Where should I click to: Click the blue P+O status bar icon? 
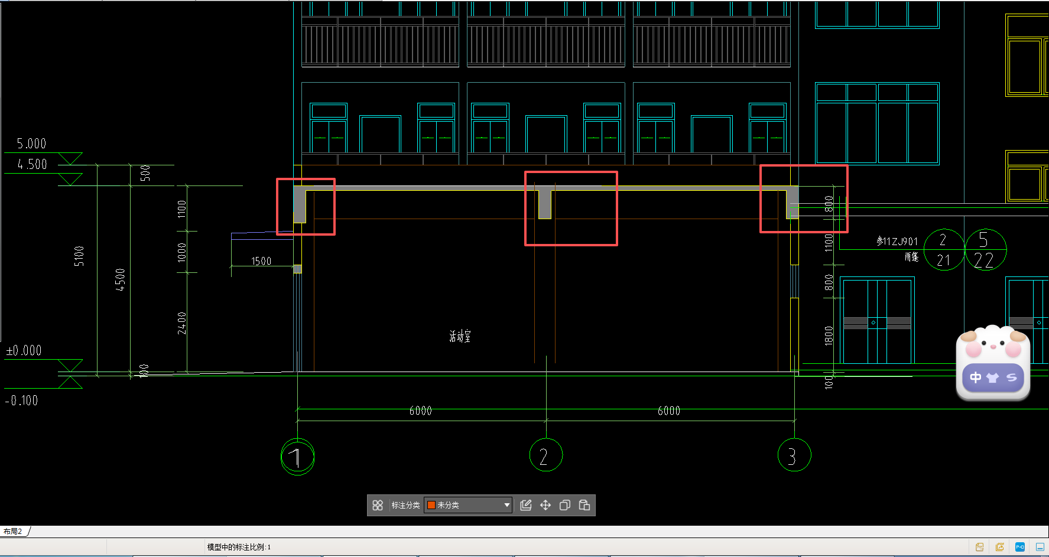pos(1020,547)
